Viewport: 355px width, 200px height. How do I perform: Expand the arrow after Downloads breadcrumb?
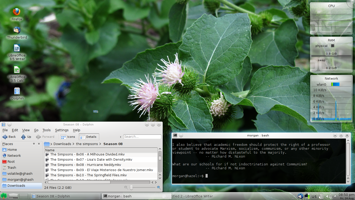(74, 144)
